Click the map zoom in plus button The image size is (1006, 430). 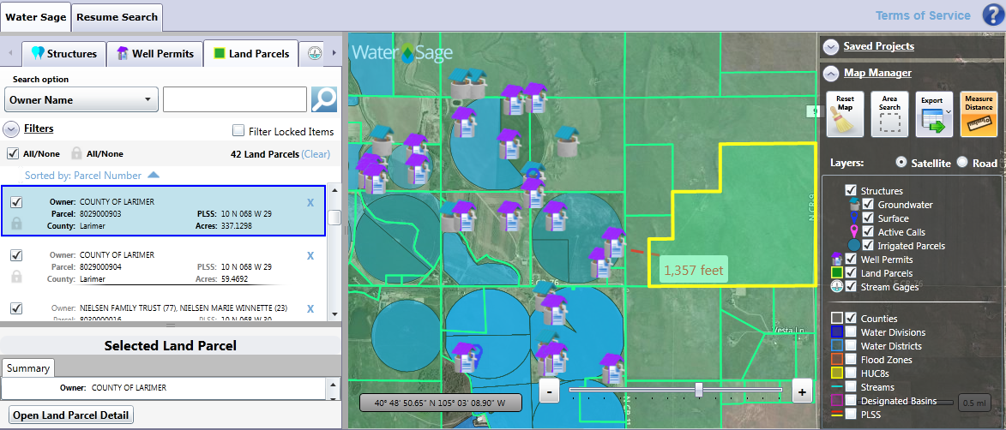pyautogui.click(x=801, y=391)
